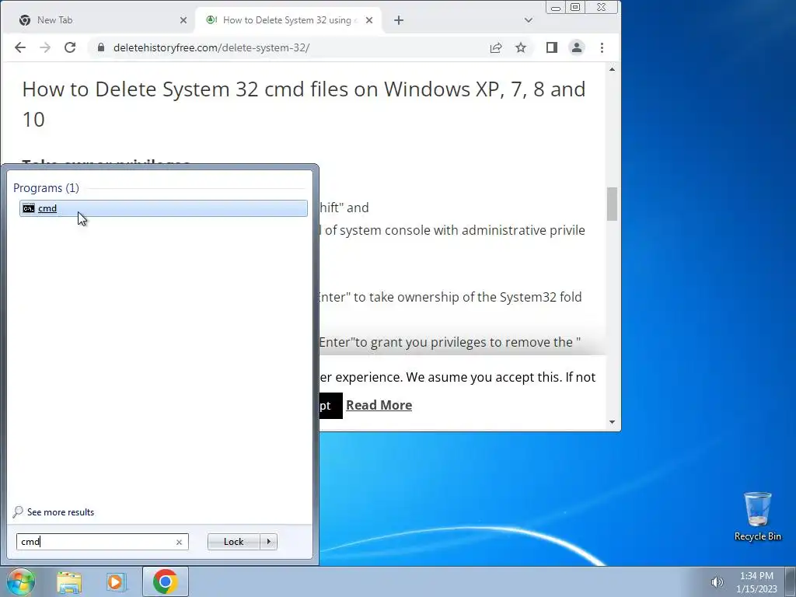The width and height of the screenshot is (796, 597).
Task: Open Windows Explorer from the taskbar
Action: (x=69, y=581)
